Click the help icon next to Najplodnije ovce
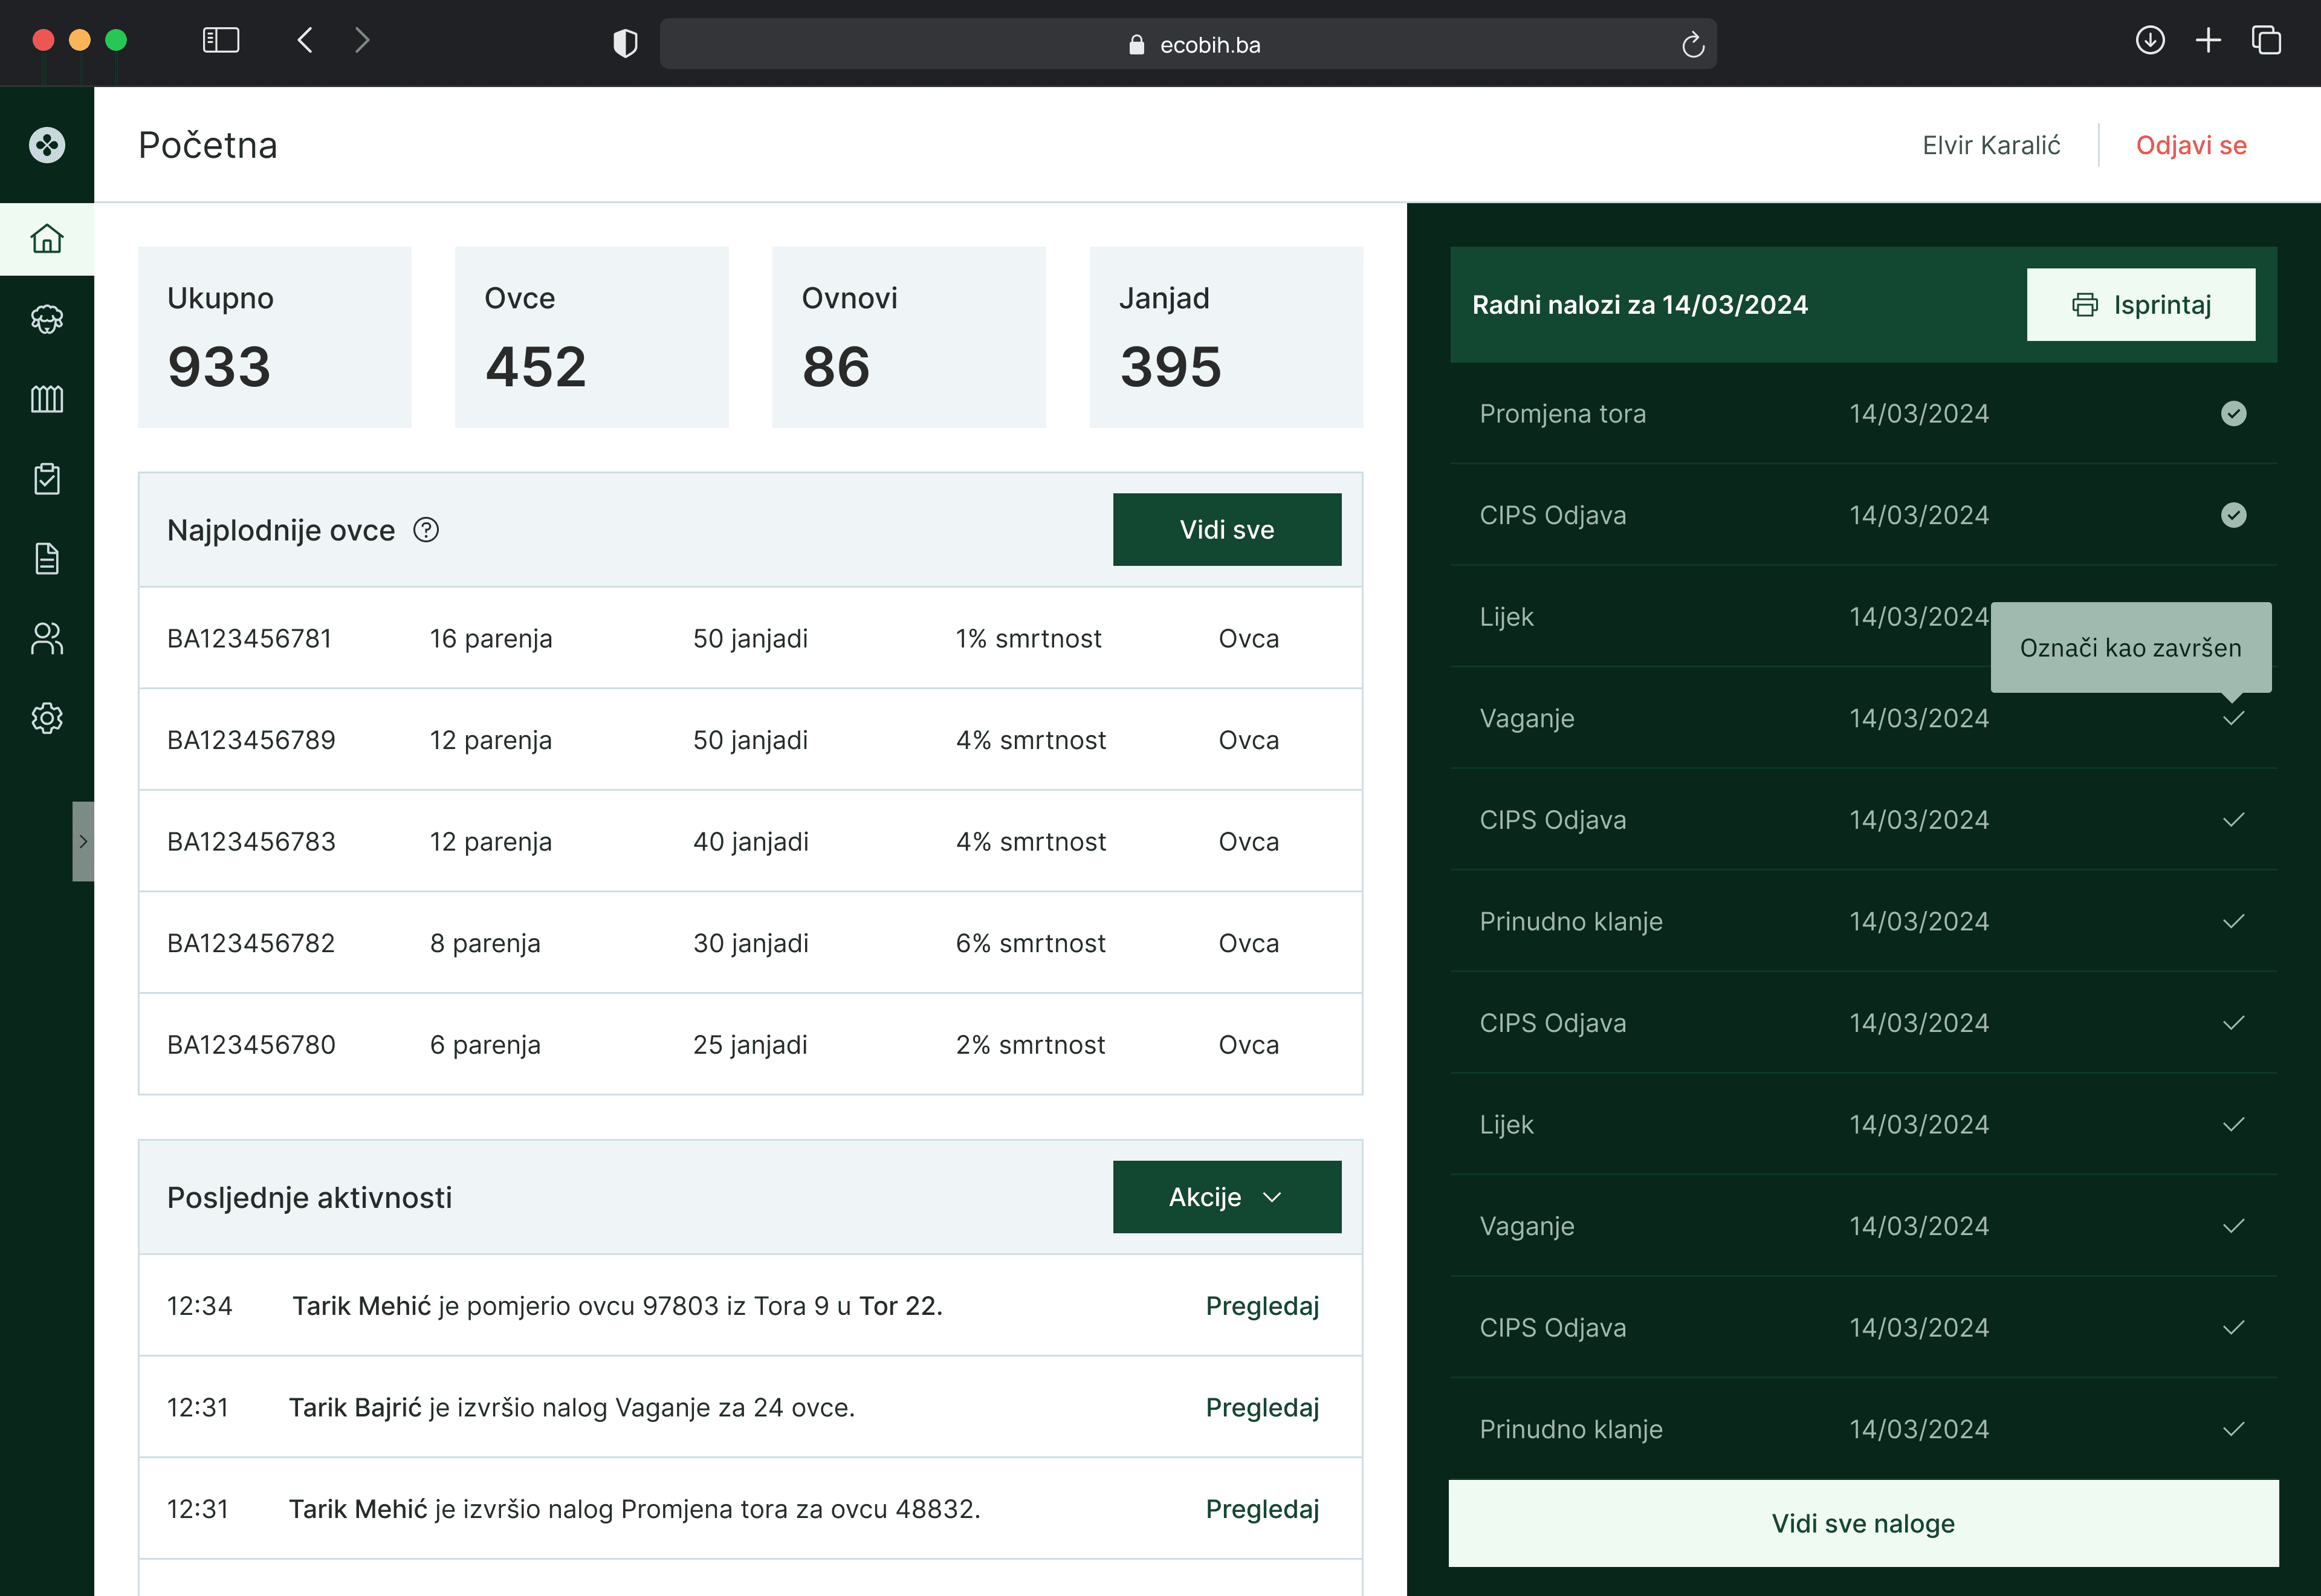The image size is (2321, 1596). pos(426,530)
